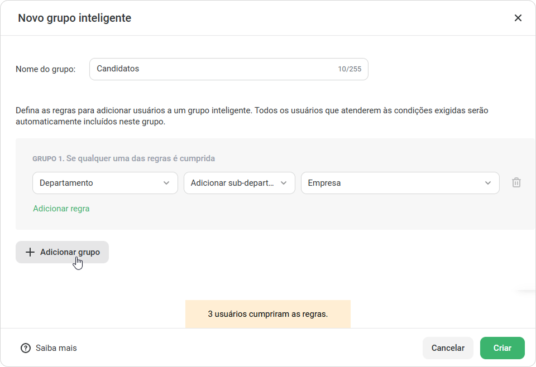Screen dimensions: 536x367
Task: Click the 3 usuários cumpriram as regras banner
Action: point(268,314)
